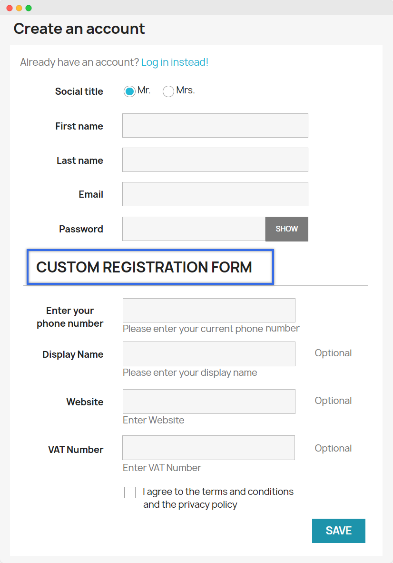Click the yellow minimize window button
The height and width of the screenshot is (563, 393).
19,8
